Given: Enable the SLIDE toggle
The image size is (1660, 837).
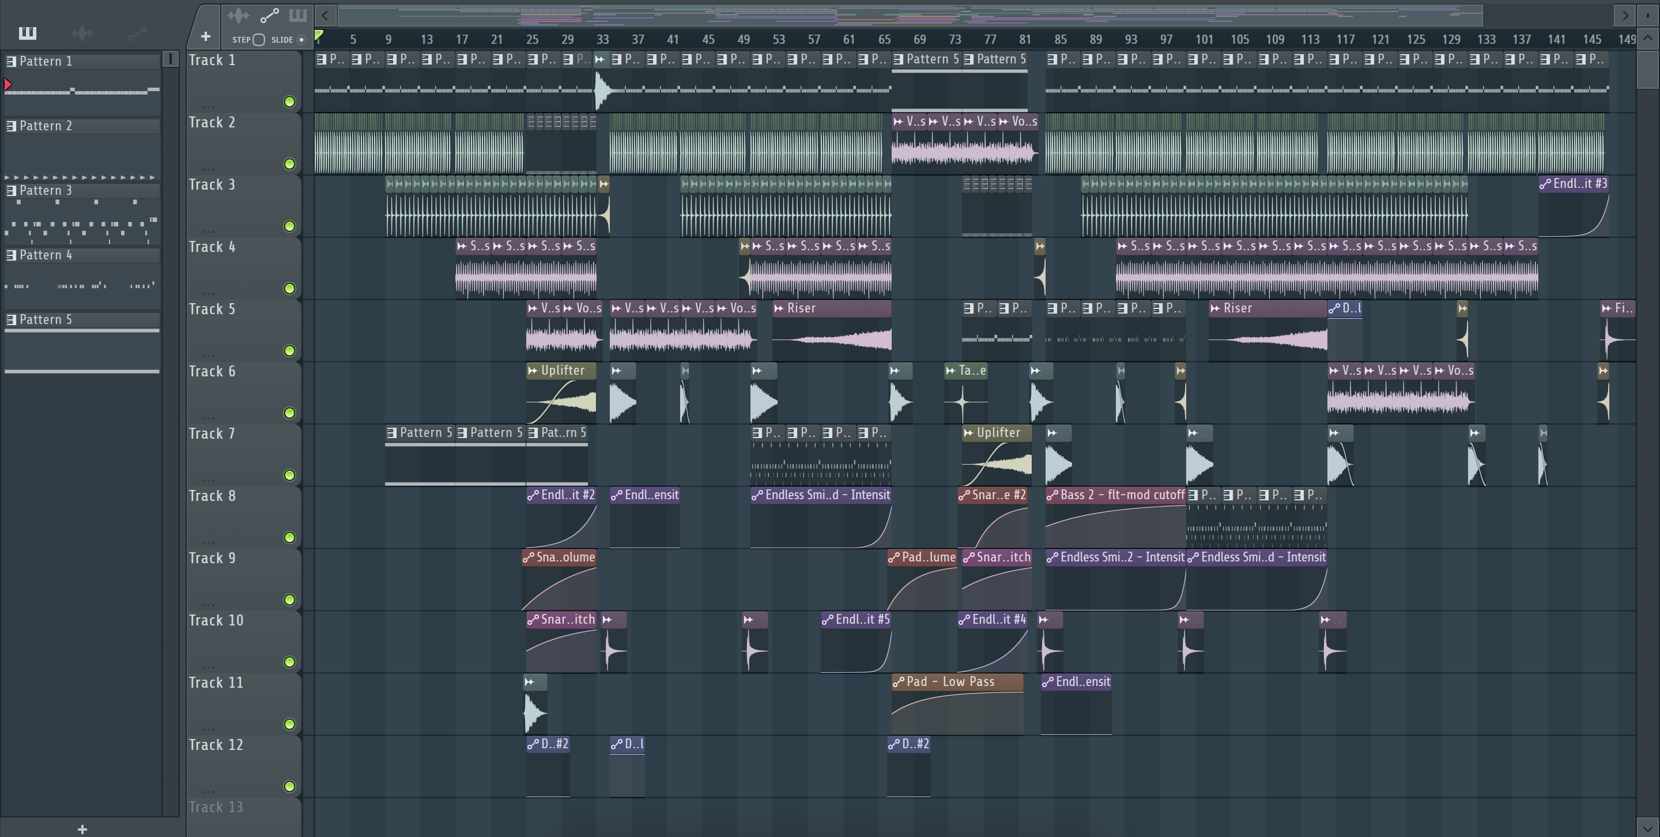Looking at the screenshot, I should [301, 39].
